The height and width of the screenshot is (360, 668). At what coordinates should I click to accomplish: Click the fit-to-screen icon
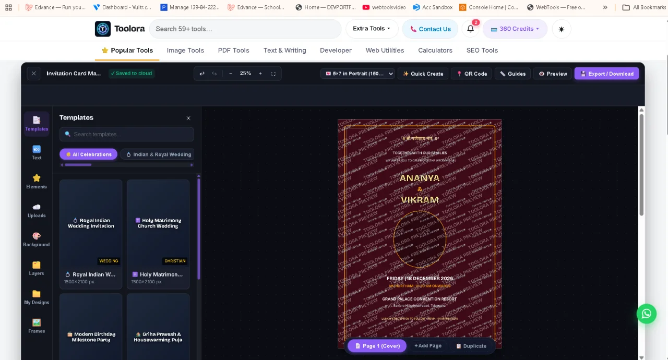[x=273, y=74]
